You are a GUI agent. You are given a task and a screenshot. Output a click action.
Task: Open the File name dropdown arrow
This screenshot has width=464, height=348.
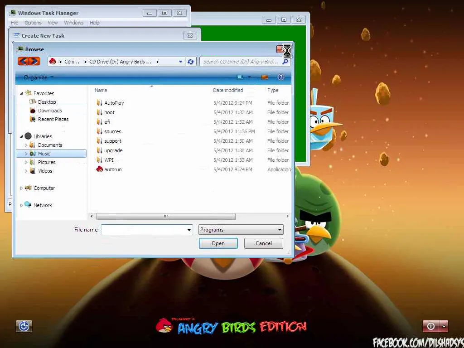[189, 230]
